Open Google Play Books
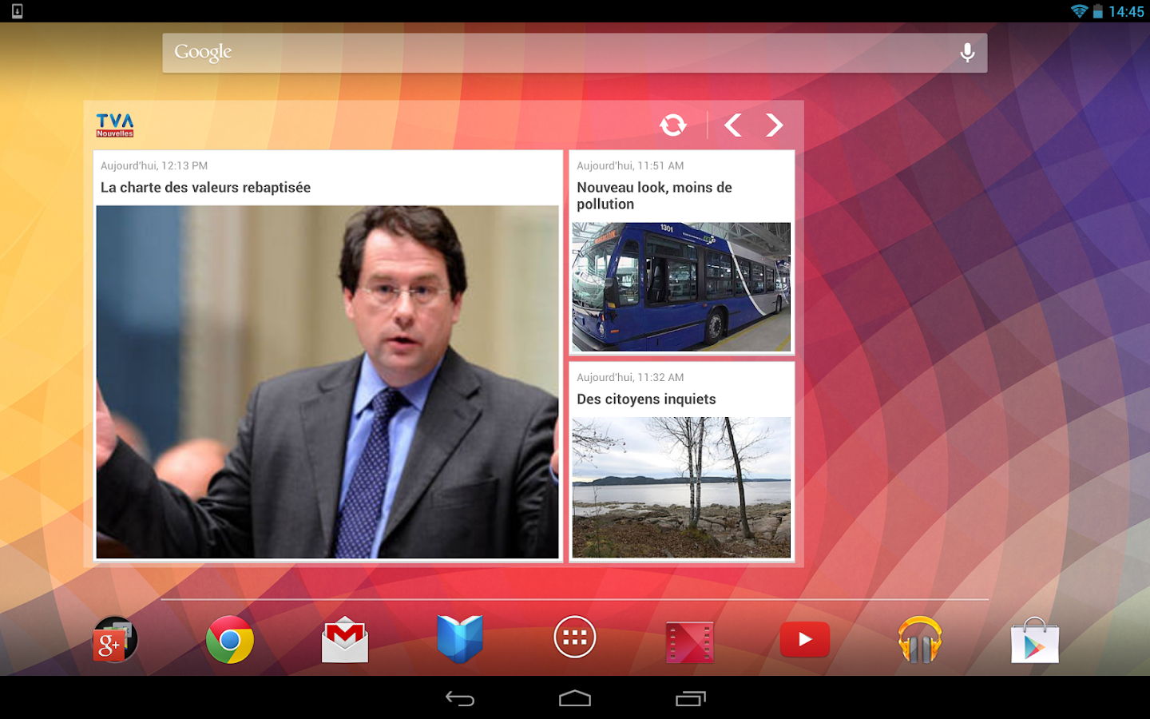Viewport: 1150px width, 719px height. coord(459,639)
